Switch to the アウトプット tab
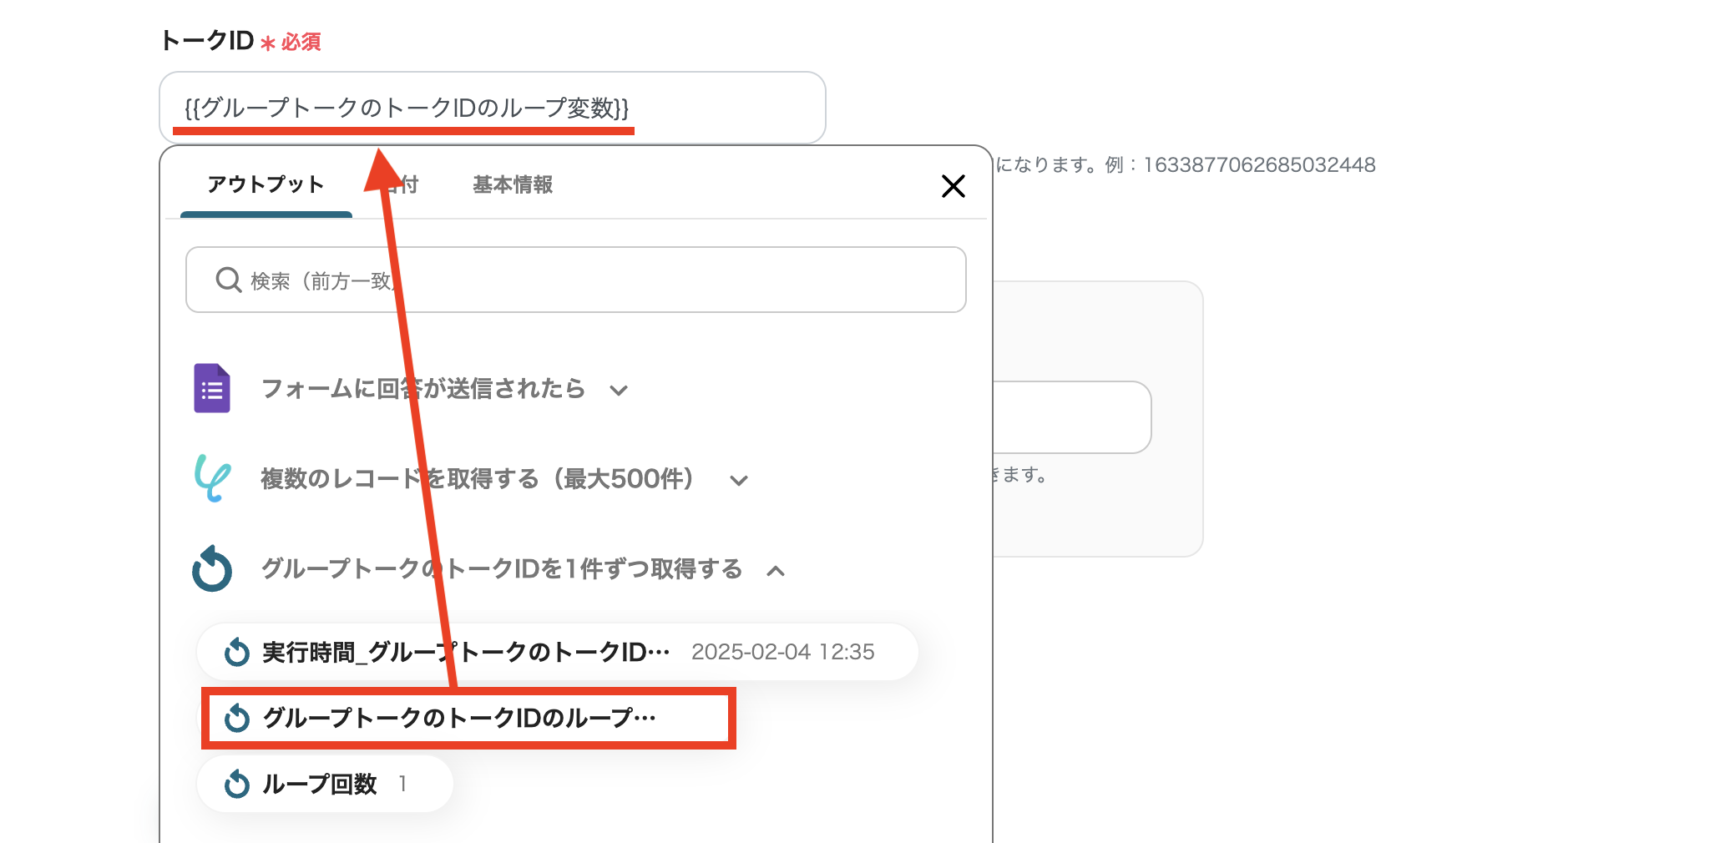Image resolution: width=1725 pixels, height=843 pixels. pyautogui.click(x=266, y=184)
